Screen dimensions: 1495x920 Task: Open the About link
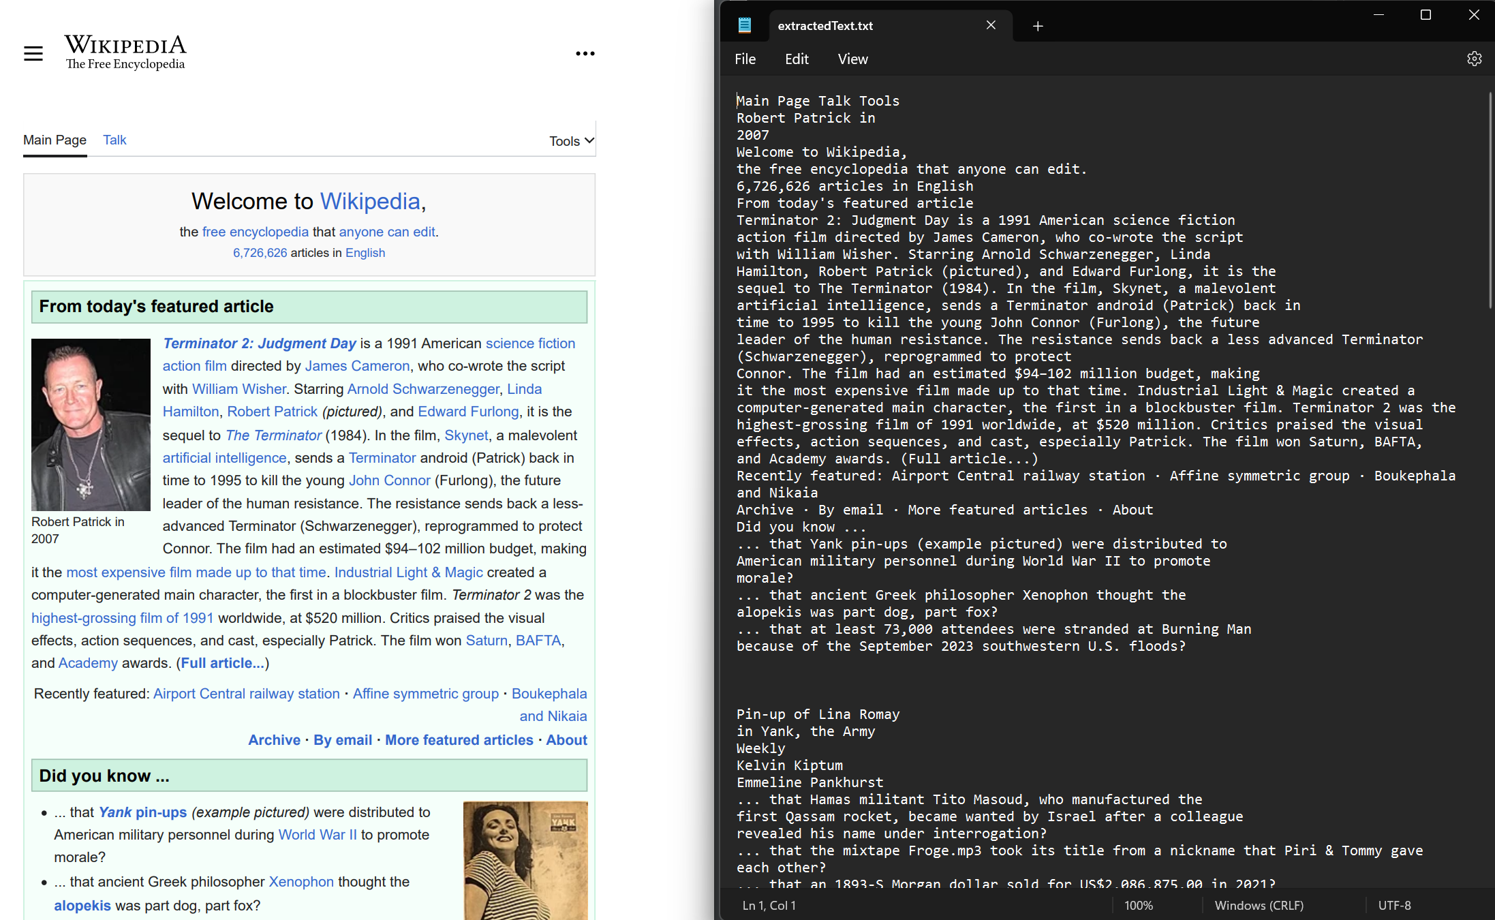coord(566,740)
